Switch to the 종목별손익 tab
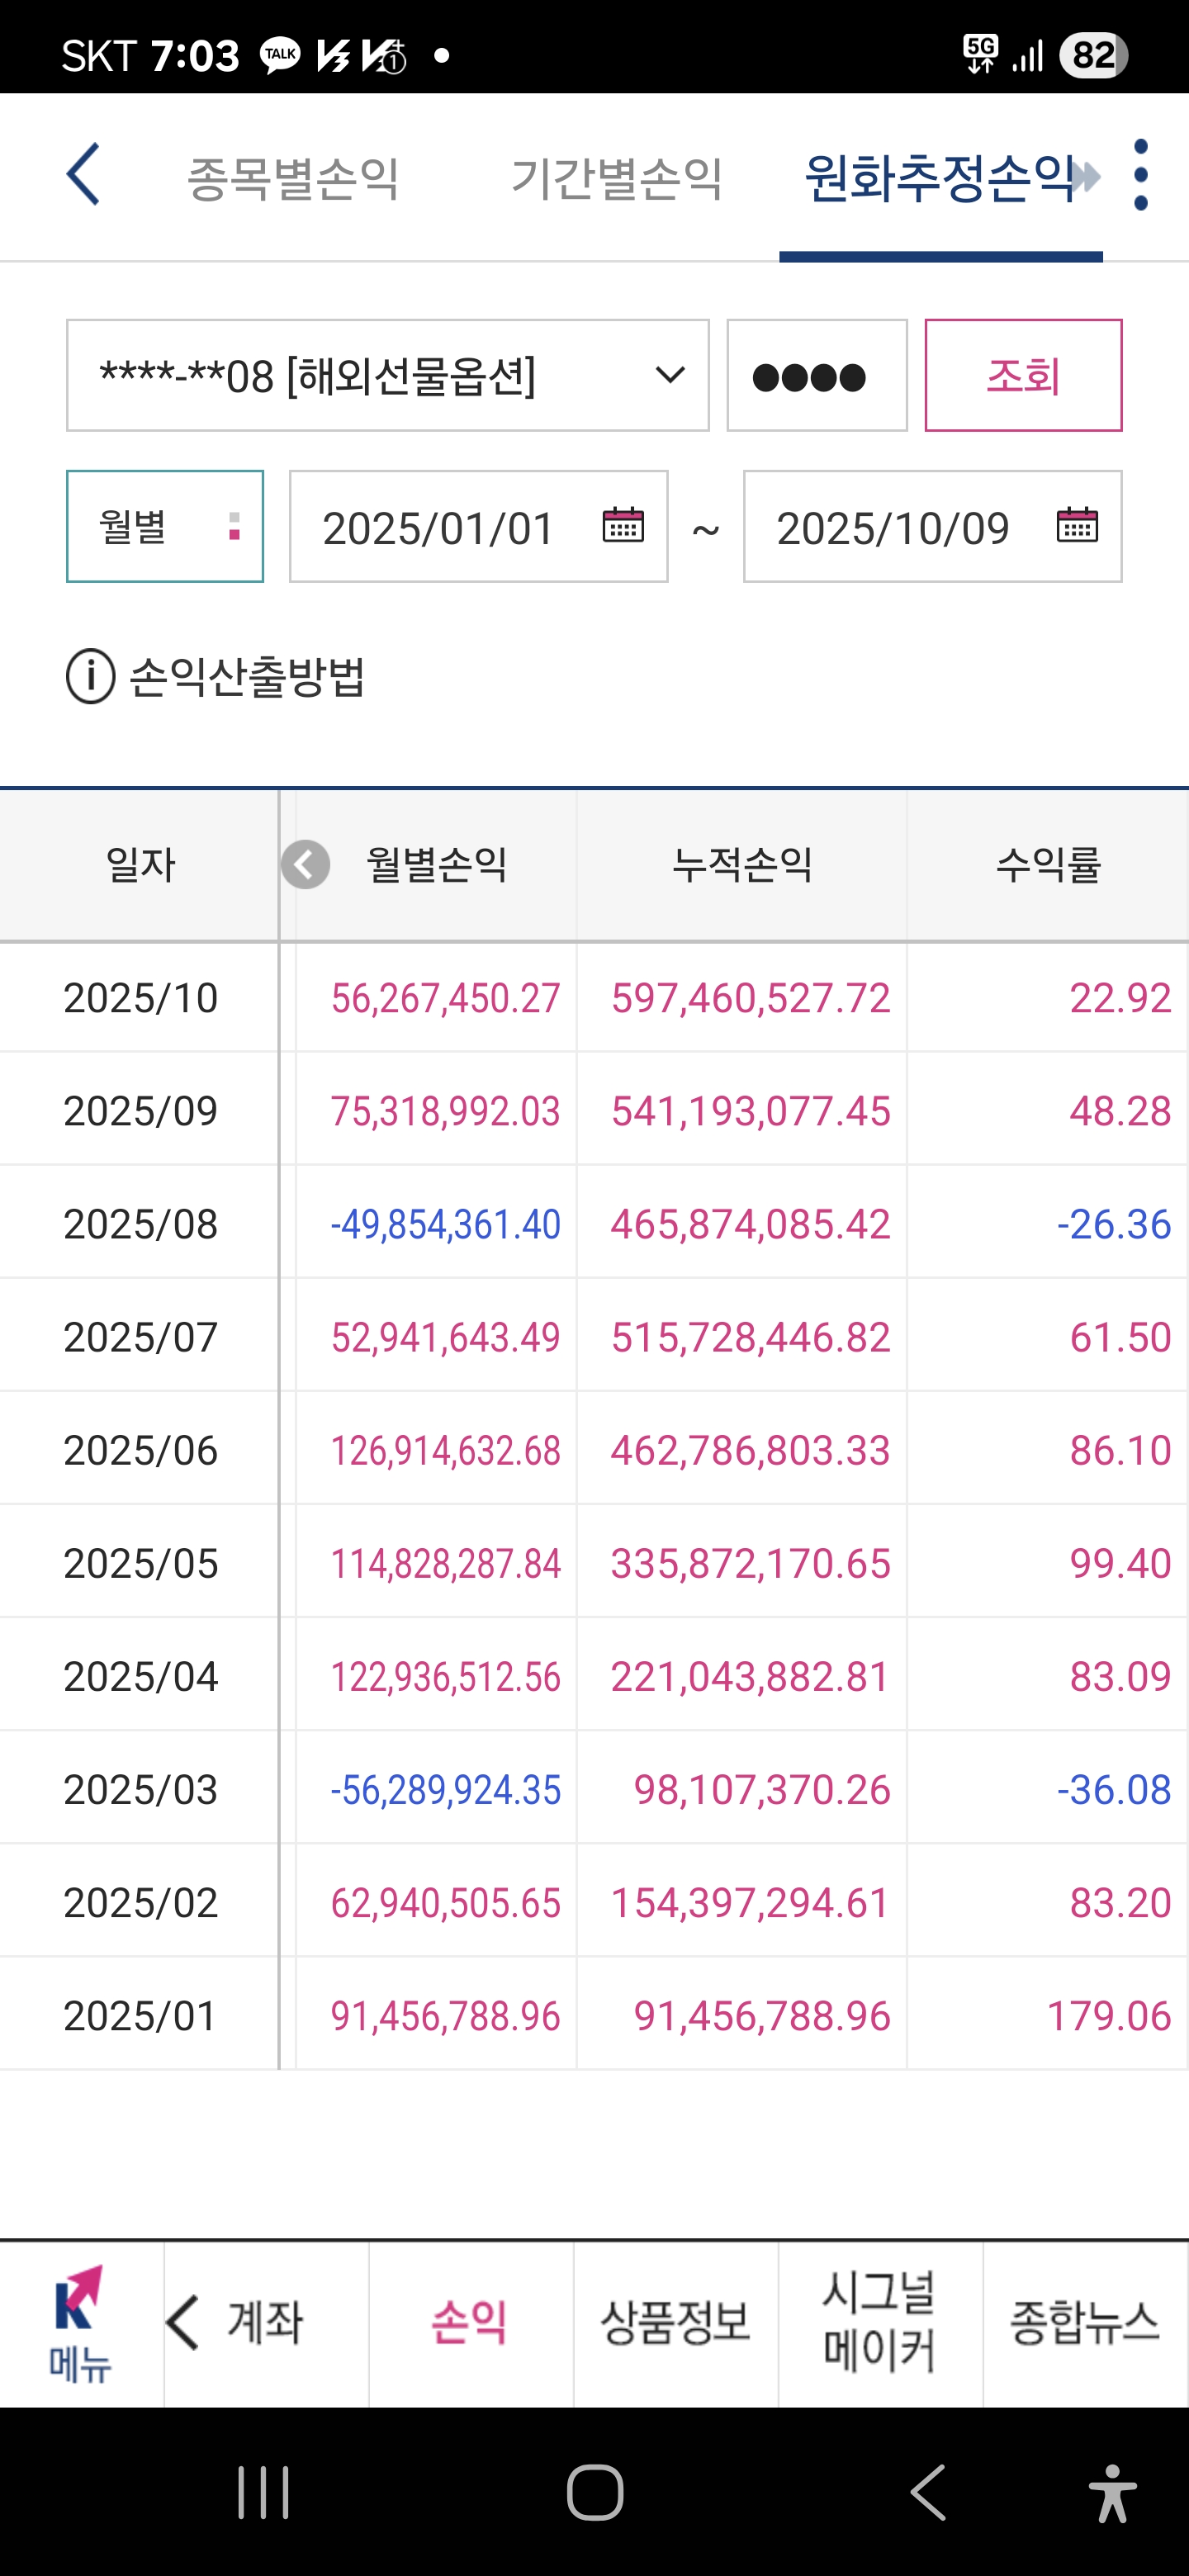1189x2576 pixels. pos(294,178)
